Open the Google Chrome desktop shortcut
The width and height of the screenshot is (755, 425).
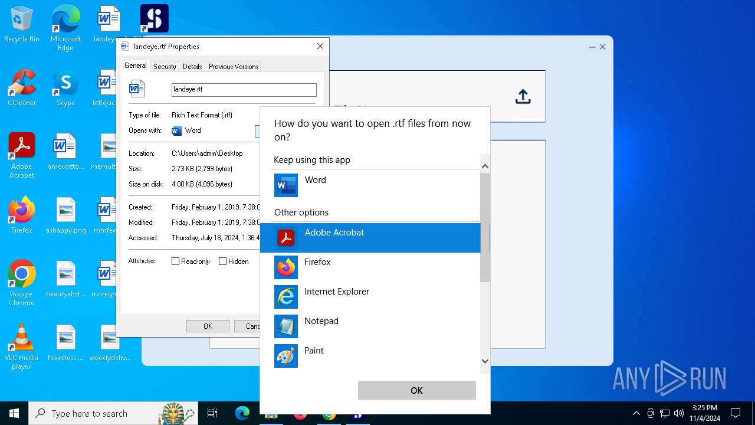pyautogui.click(x=22, y=283)
